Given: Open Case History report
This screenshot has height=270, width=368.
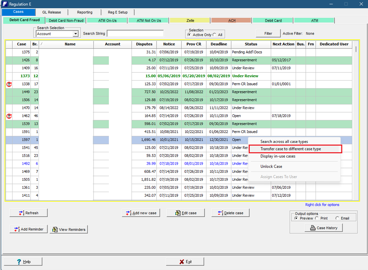Looking at the screenshot, I should (323, 228).
